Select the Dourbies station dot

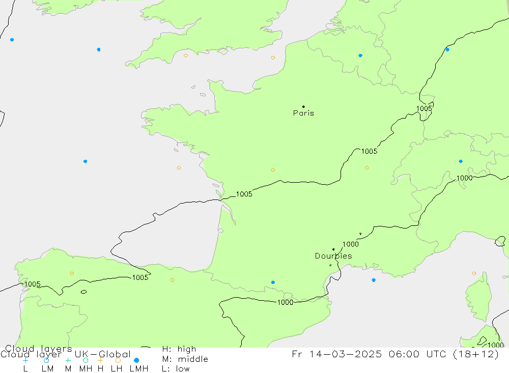point(333,250)
